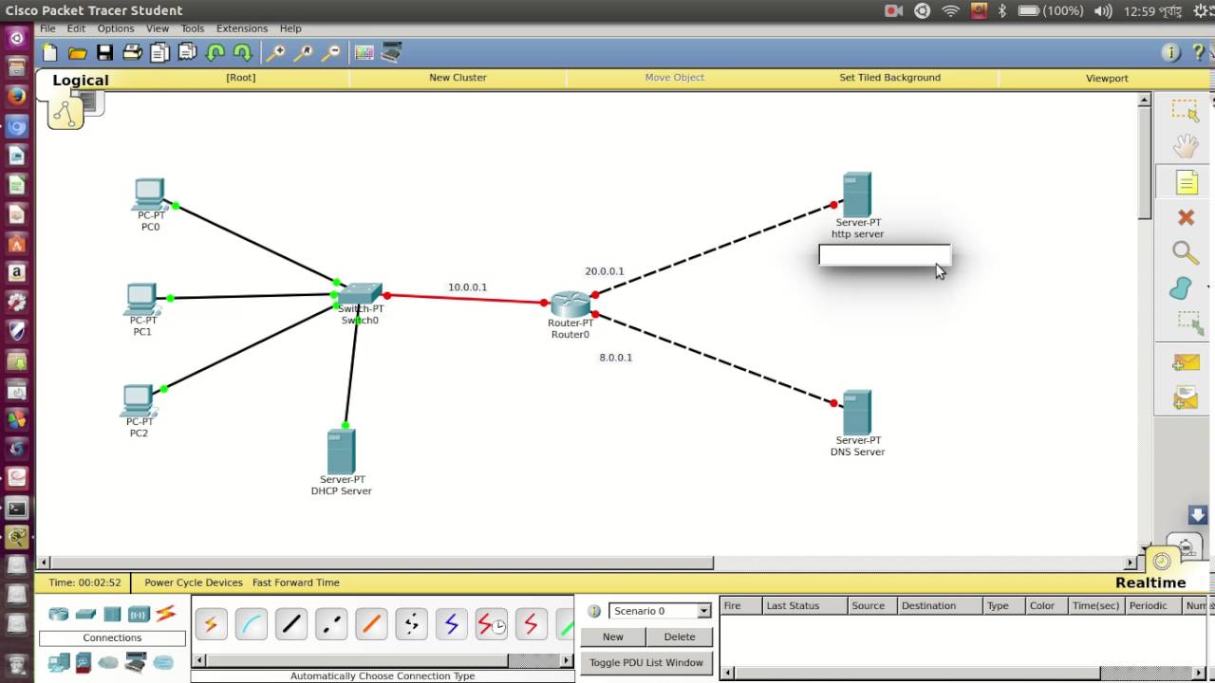
Task: Add a Simple PDU envelope
Action: (x=1186, y=362)
